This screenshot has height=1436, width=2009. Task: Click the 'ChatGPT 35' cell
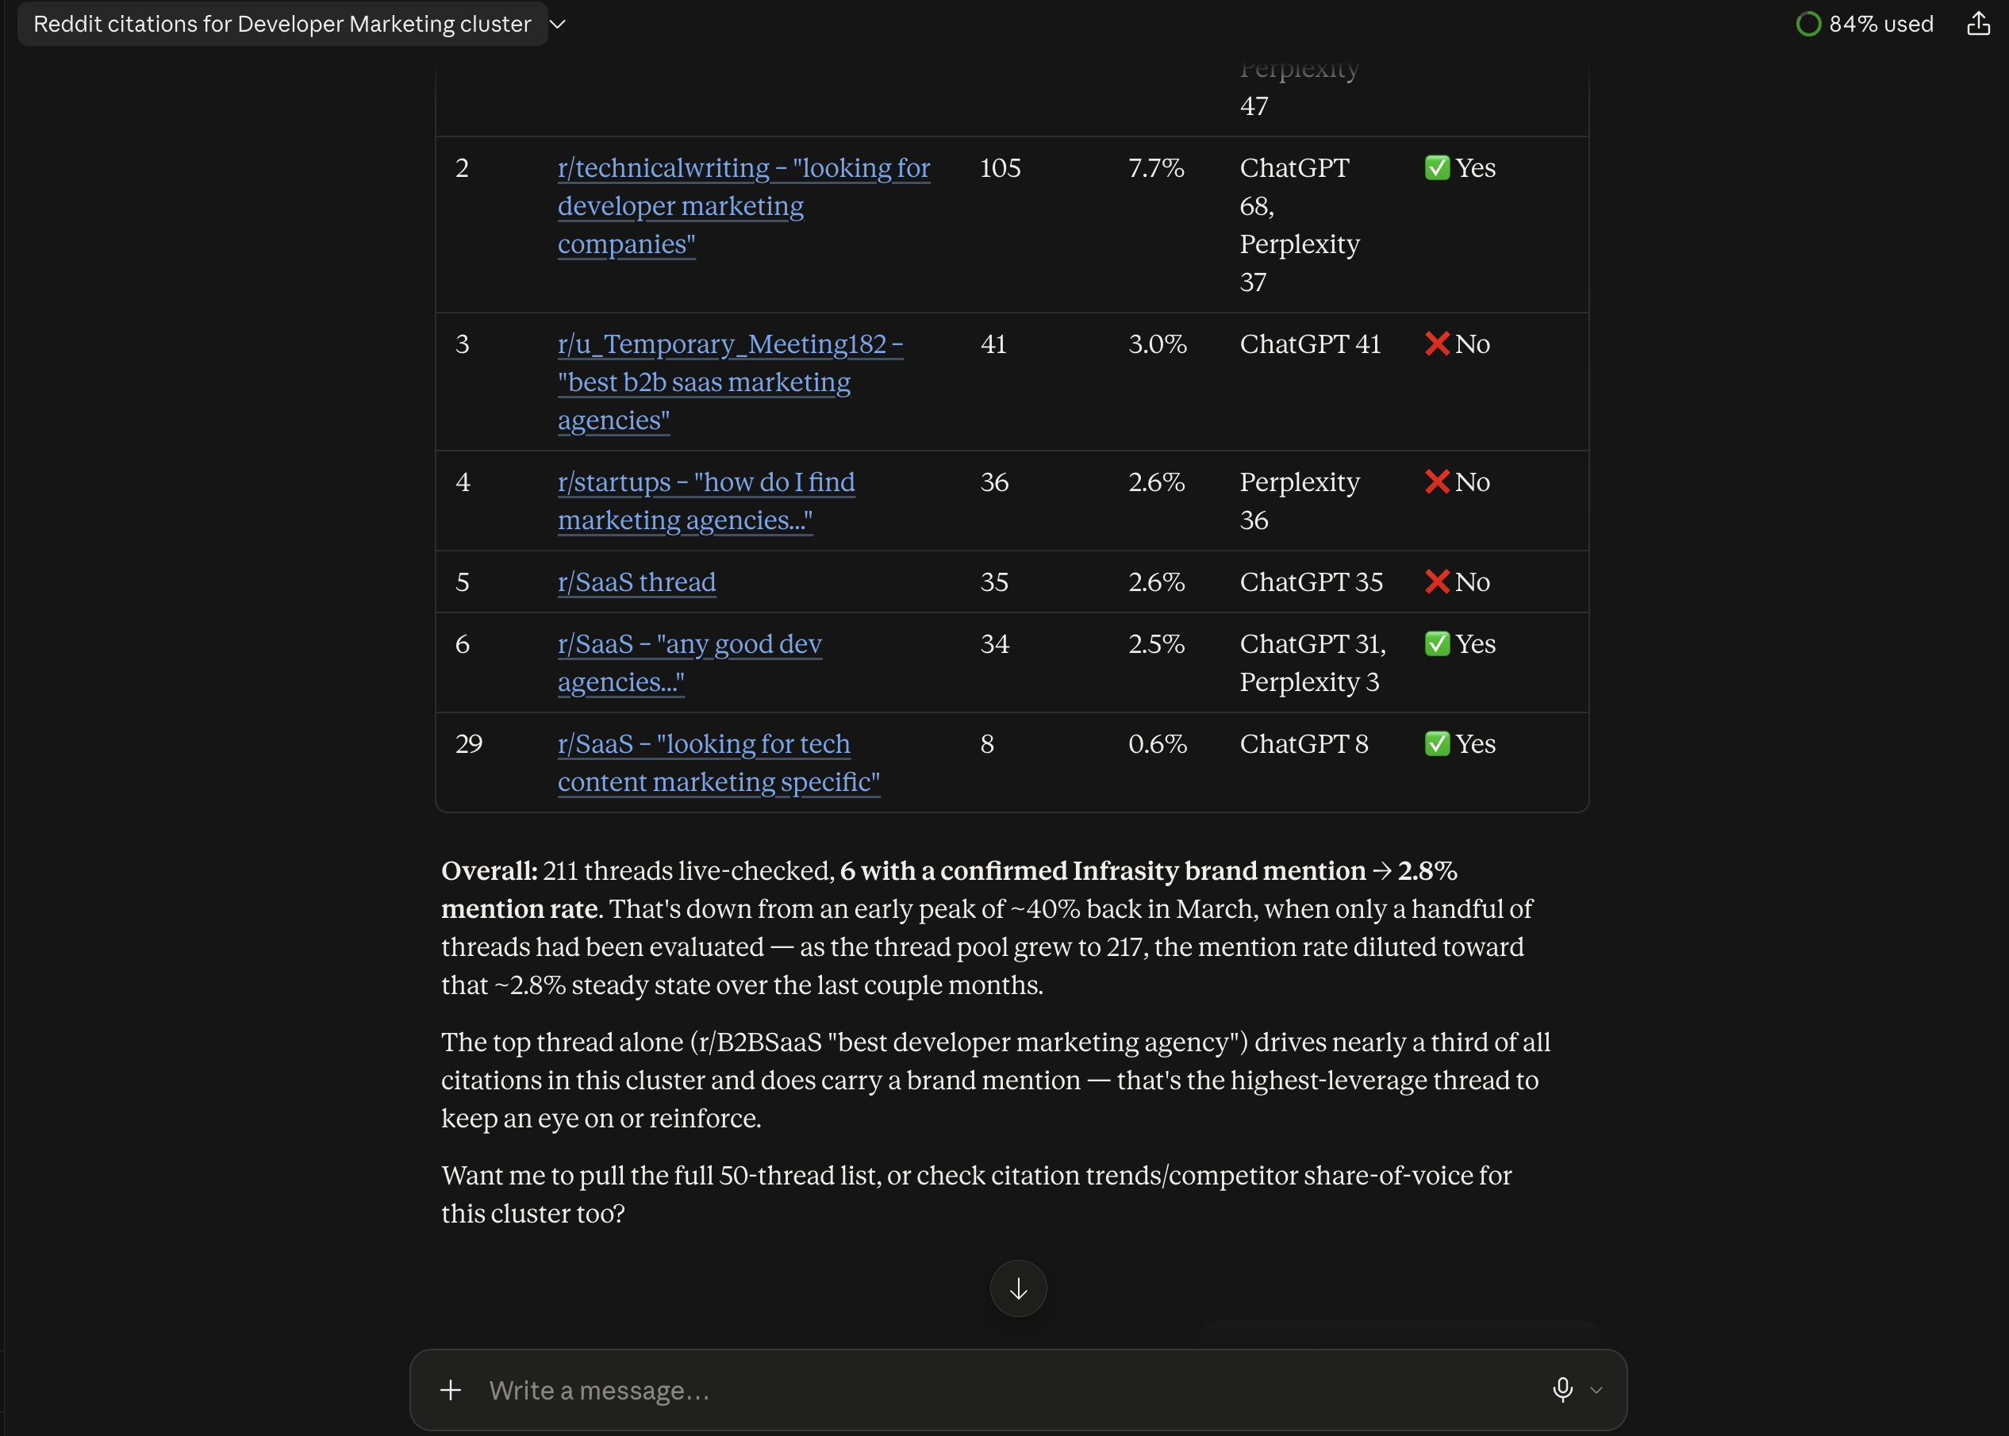1311,582
